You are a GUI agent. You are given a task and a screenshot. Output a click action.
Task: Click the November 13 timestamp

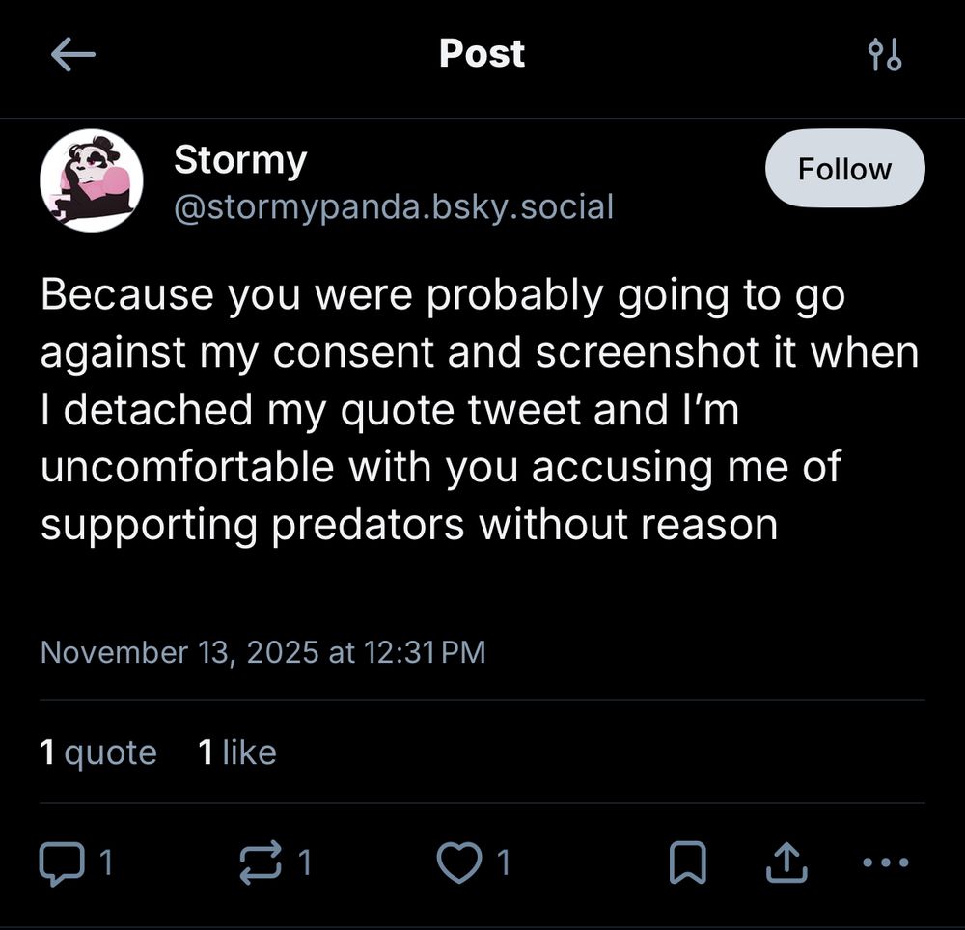click(x=263, y=652)
